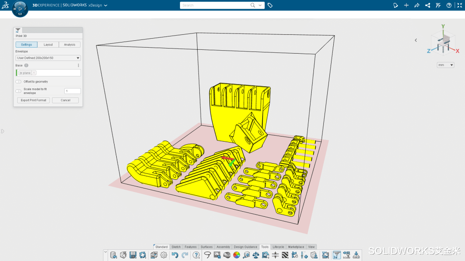The height and width of the screenshot is (261, 465).
Task: Enable the Offset to geometry toggle
Action: [18, 82]
